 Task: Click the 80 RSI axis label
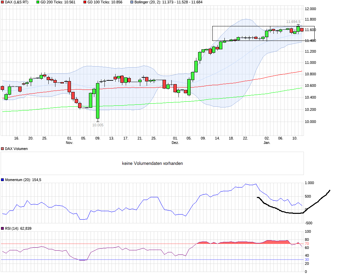pyautogui.click(x=307, y=240)
